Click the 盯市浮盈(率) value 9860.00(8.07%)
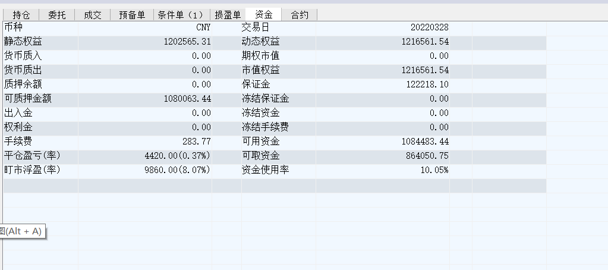Screen dimensions: 608x270 (x=177, y=170)
